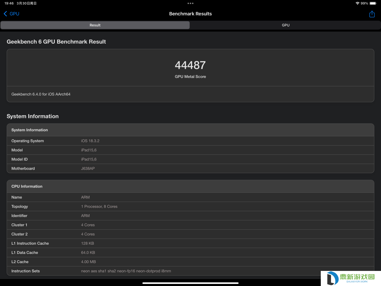The height and width of the screenshot is (286, 381).
Task: Select the 44487 GPU Metal score
Action: pyautogui.click(x=190, y=65)
